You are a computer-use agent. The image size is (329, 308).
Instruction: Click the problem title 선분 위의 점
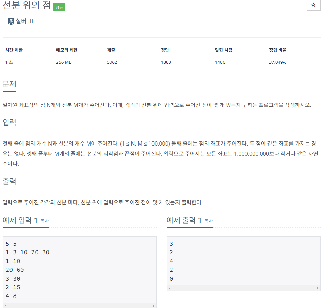27,5
